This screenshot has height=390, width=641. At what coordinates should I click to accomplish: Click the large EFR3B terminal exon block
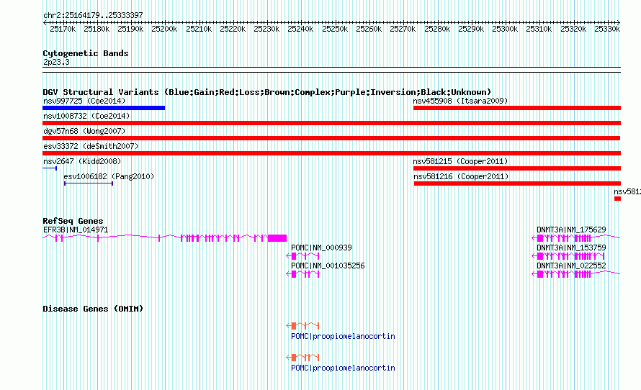(x=277, y=238)
